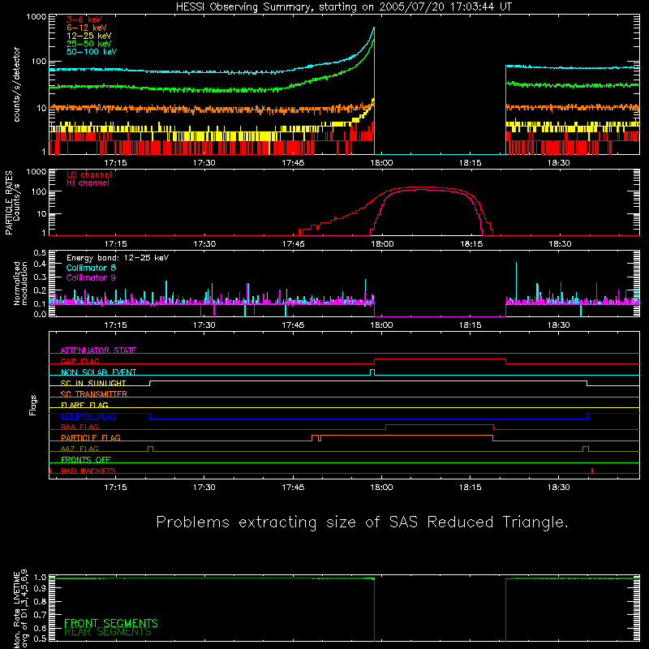
Task: Click the raised GAP FLAG segment
Action: (x=440, y=359)
